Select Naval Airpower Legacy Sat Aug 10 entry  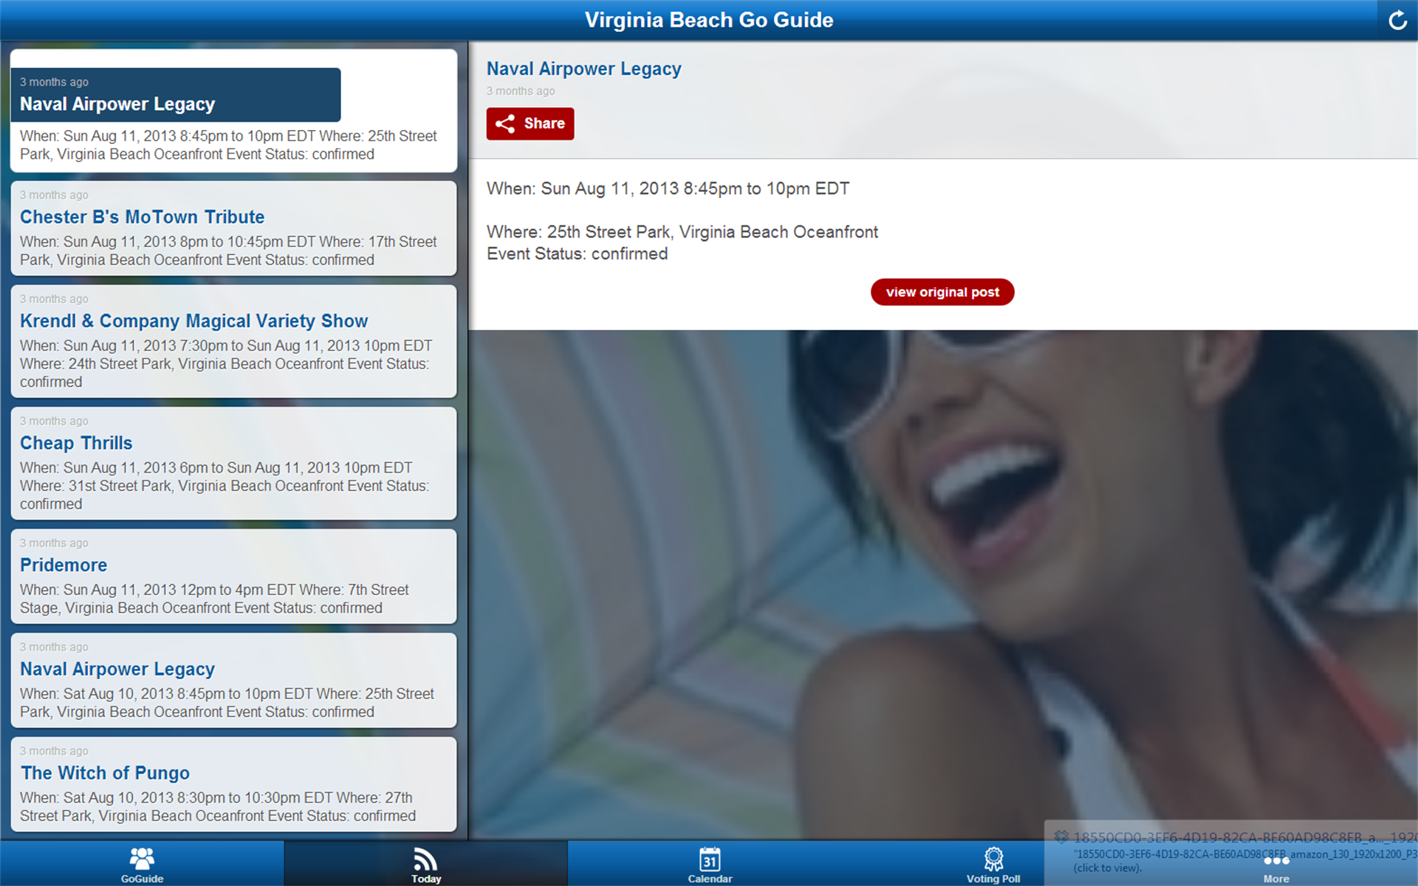(233, 680)
